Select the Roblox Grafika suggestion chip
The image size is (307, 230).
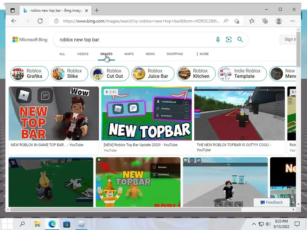[29, 74]
